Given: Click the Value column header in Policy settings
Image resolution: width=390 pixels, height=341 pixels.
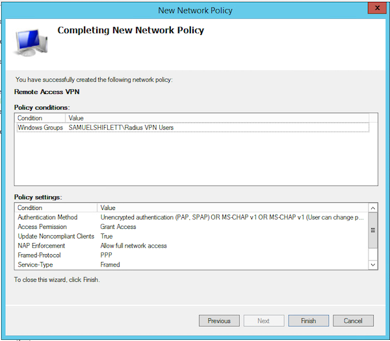Looking at the screenshot, I should (x=233, y=208).
